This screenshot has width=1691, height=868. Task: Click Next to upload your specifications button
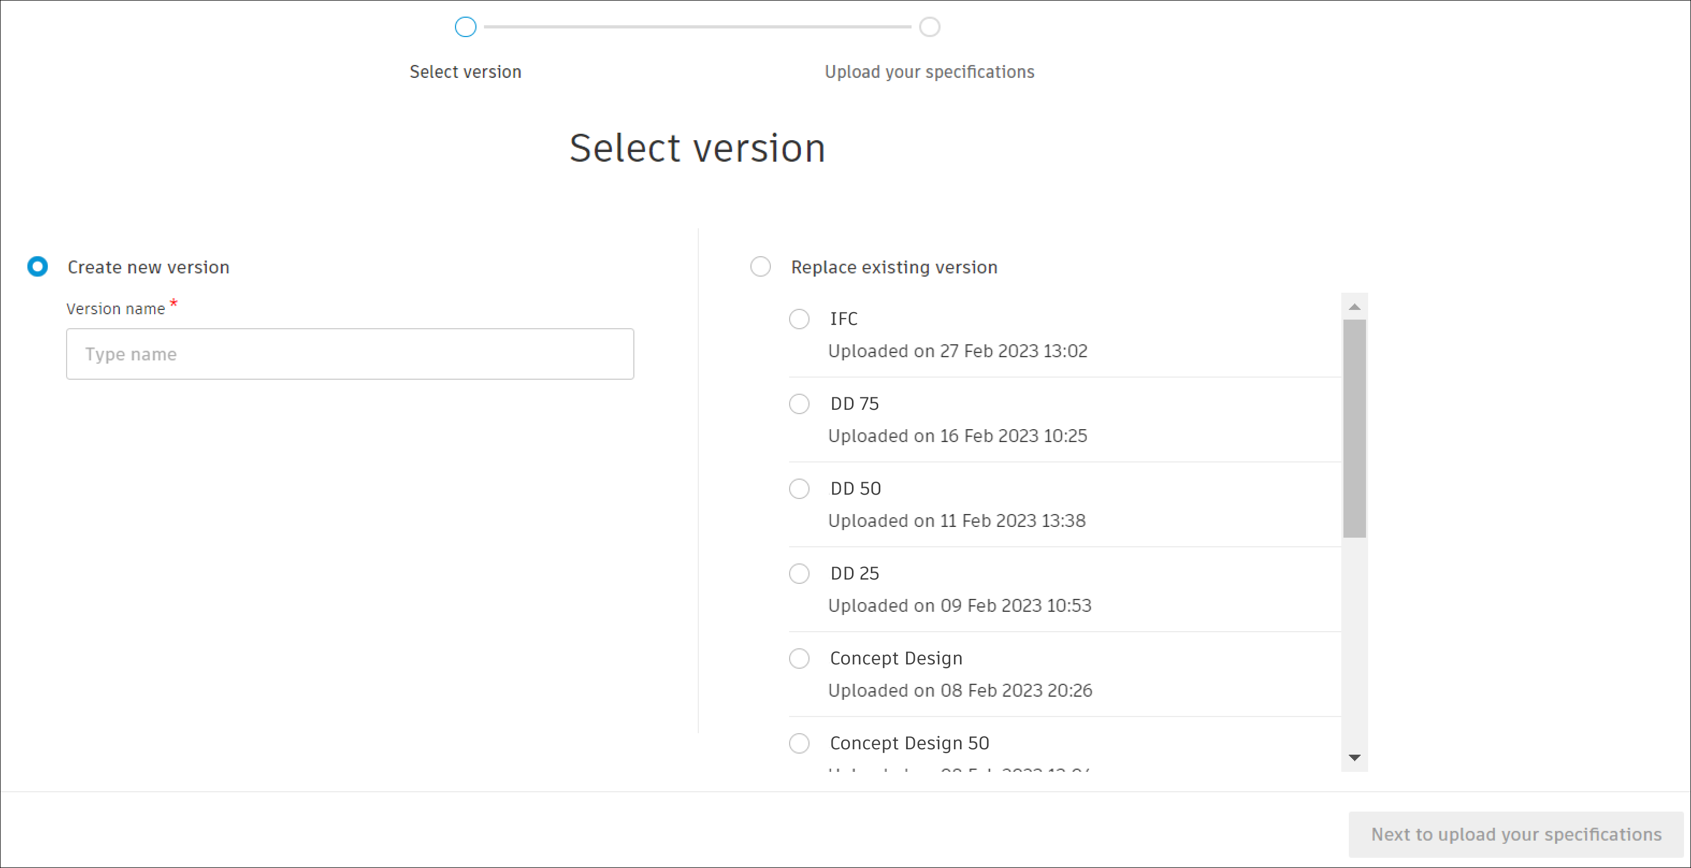[x=1516, y=834]
